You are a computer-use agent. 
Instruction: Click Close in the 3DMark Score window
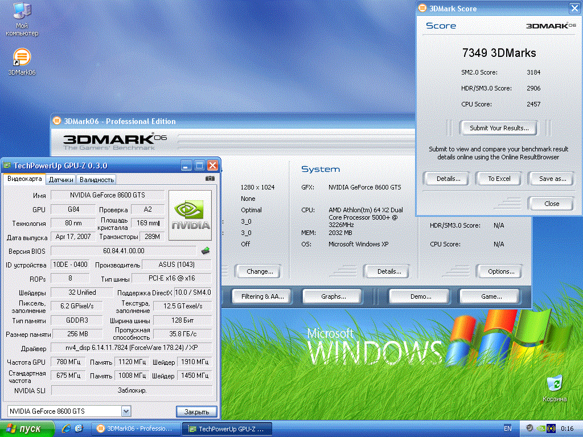[x=551, y=203]
